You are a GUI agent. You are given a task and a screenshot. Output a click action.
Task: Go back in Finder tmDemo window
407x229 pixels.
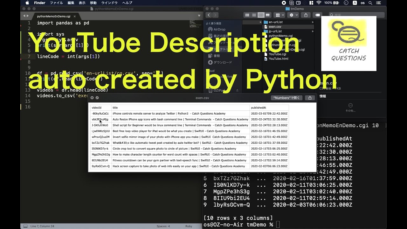[209, 15]
